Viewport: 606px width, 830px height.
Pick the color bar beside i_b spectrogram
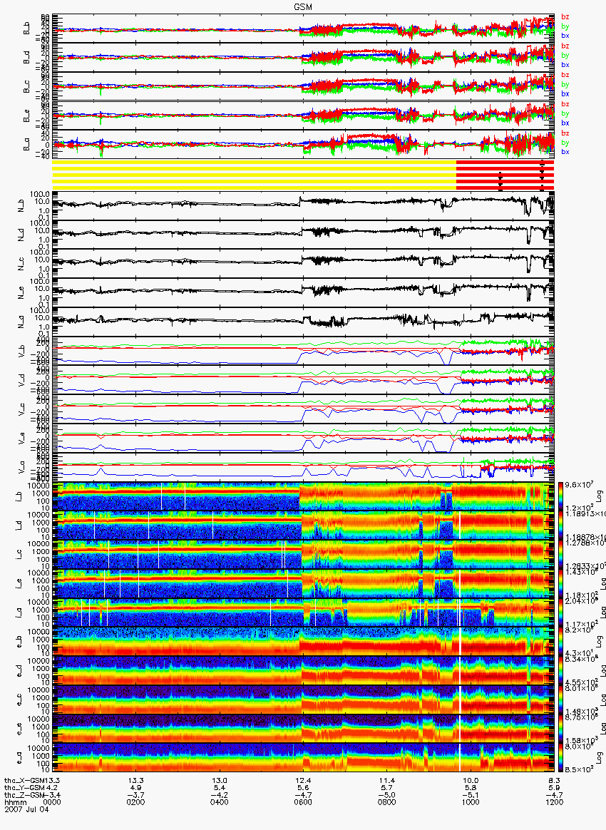click(x=562, y=496)
